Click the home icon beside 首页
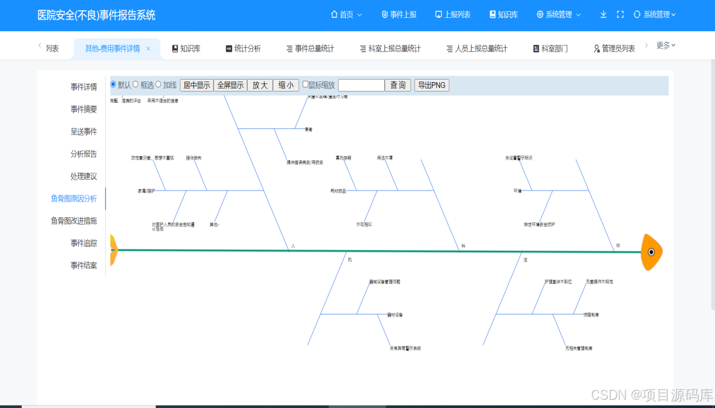Screen dimensions: 715x408 point(334,14)
